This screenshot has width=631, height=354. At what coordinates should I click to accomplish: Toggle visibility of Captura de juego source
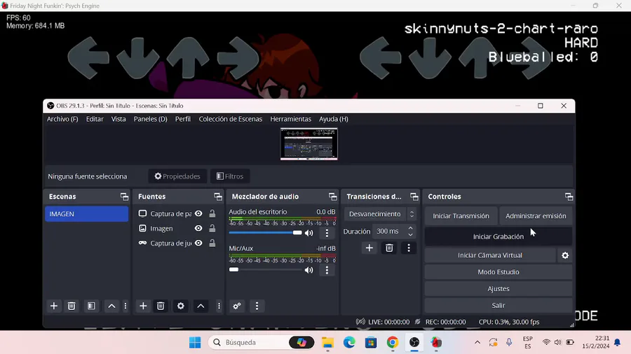(198, 243)
